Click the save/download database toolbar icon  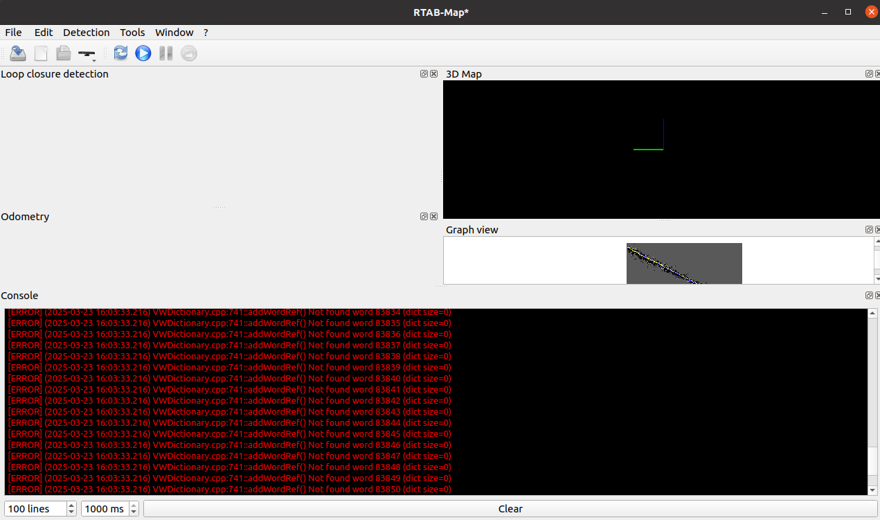click(x=18, y=53)
